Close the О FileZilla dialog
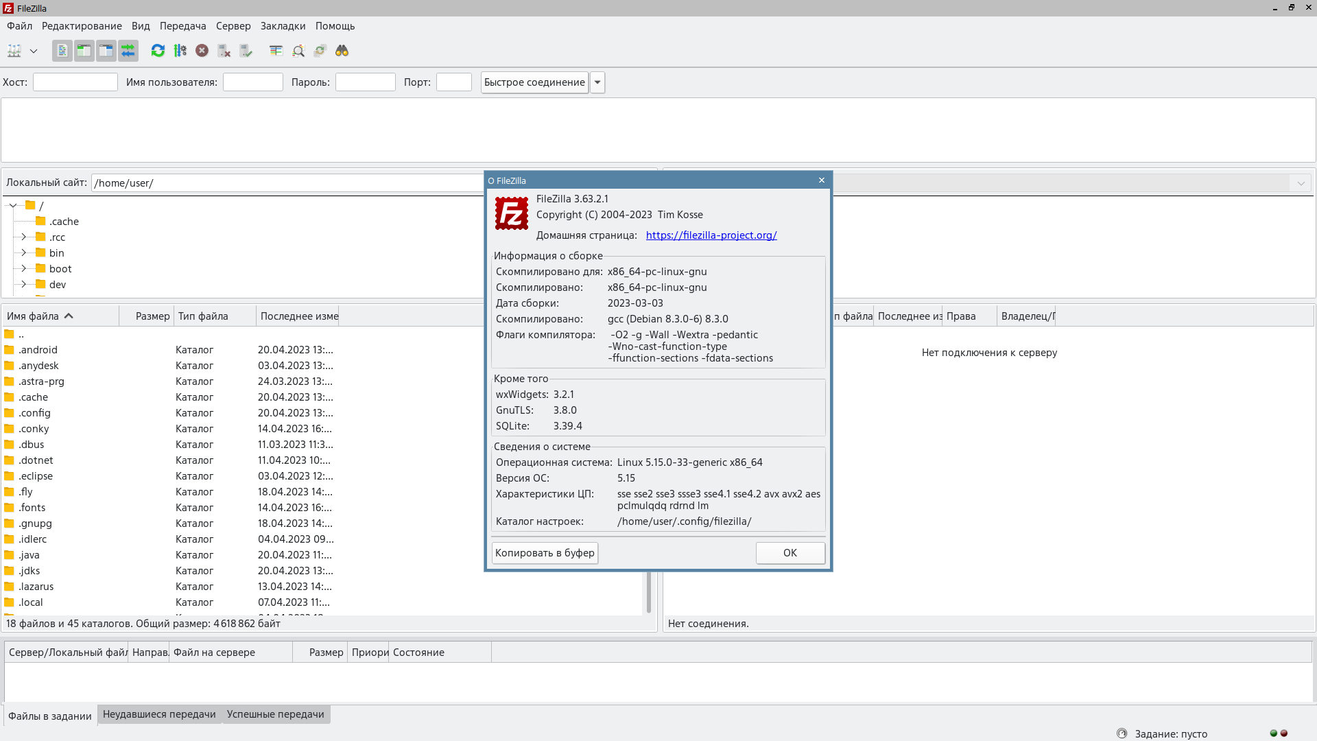The width and height of the screenshot is (1317, 741). [x=822, y=180]
